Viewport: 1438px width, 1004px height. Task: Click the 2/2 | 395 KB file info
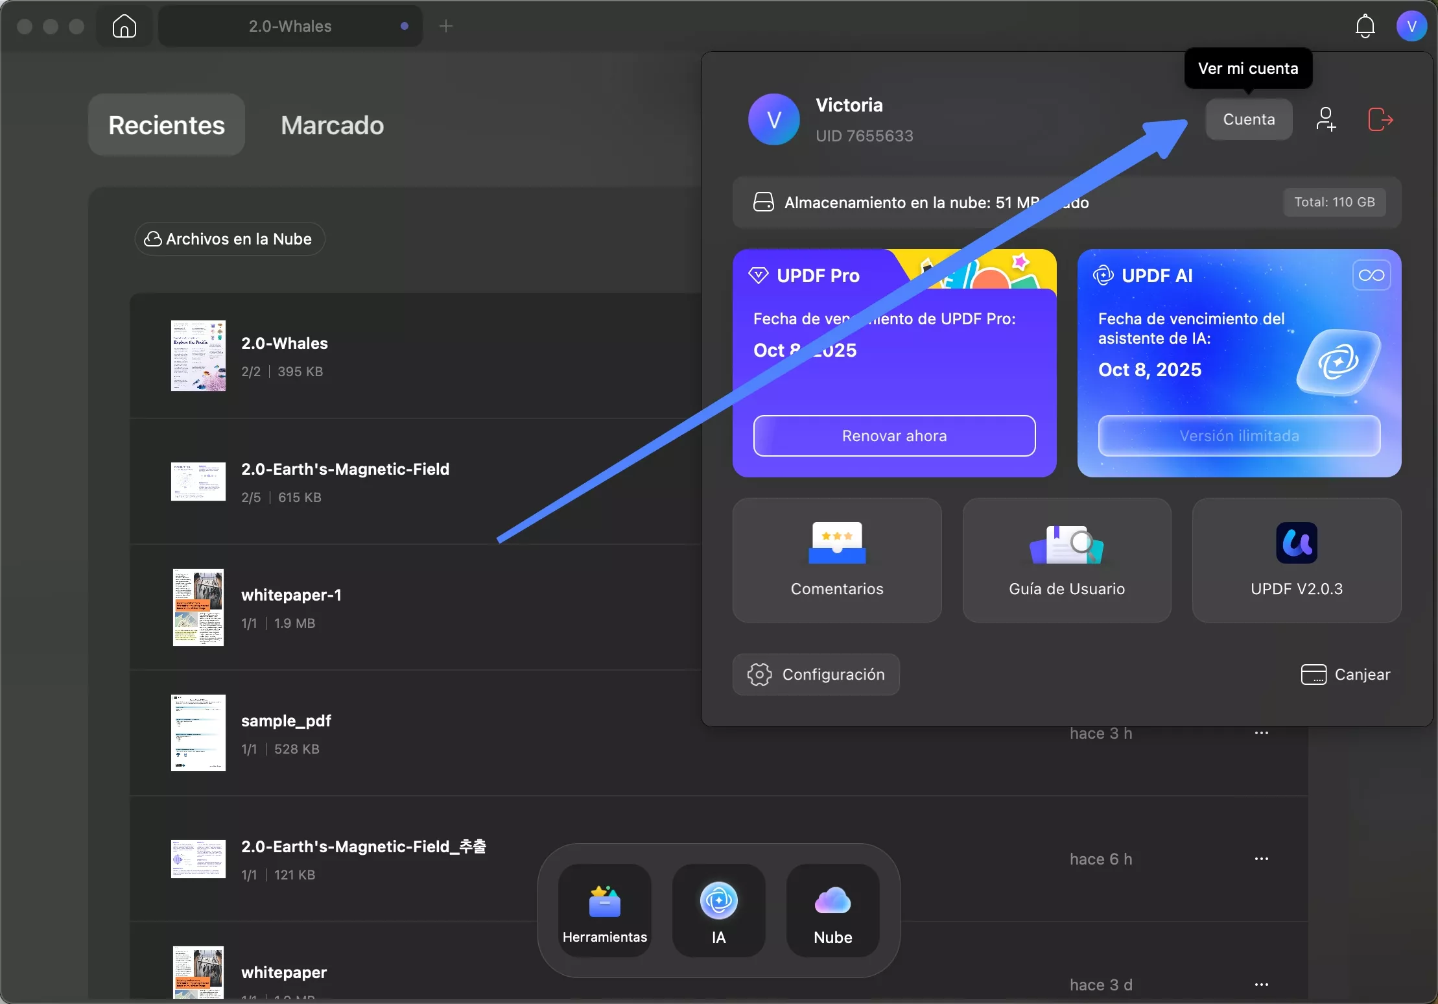pos(282,372)
